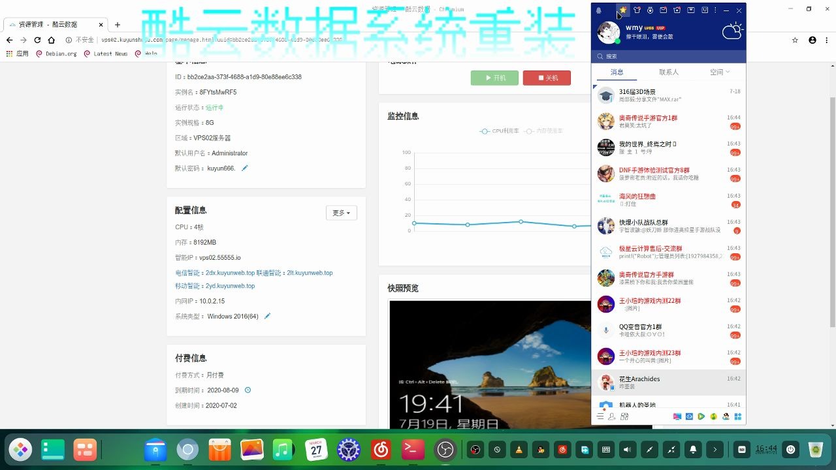Viewport: 836px width, 470px height.
Task: Click the power button in dock
Action: pyautogui.click(x=791, y=449)
